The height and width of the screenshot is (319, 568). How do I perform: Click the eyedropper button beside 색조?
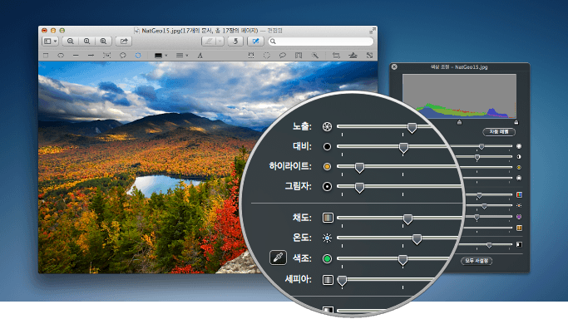(278, 258)
